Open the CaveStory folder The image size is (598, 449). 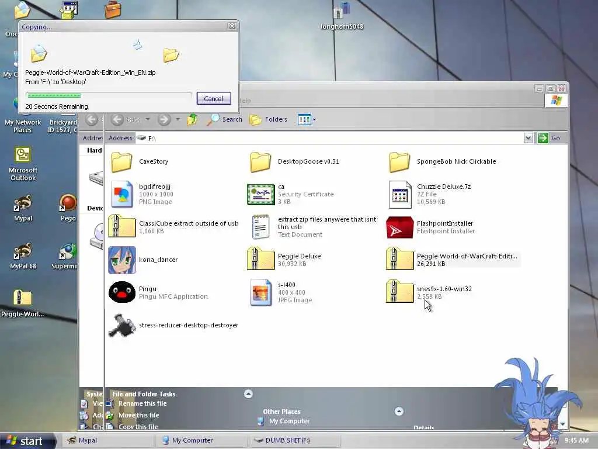pos(140,162)
